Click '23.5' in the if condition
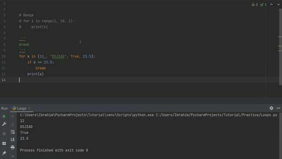Image resolution: width=282 pixels, height=159 pixels. point(48,62)
